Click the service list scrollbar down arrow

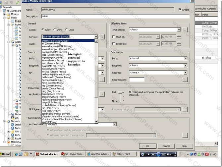point(96,122)
